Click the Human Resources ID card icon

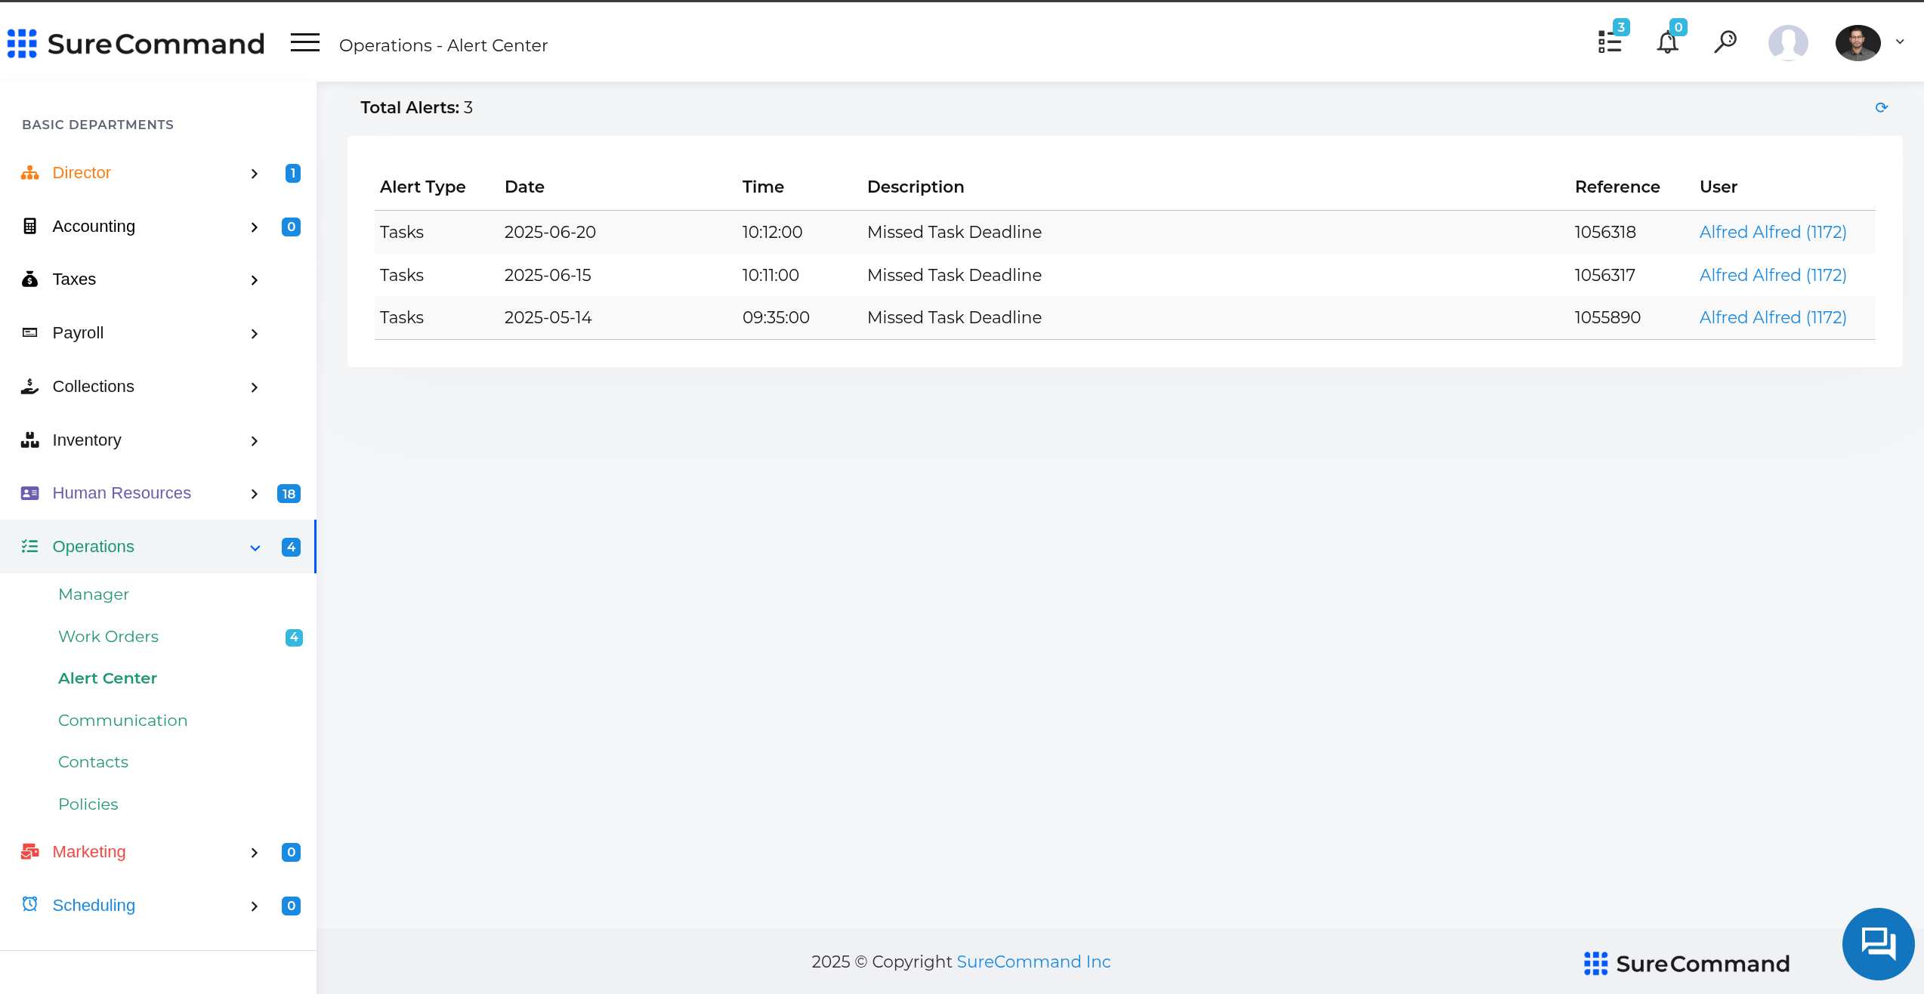30,493
